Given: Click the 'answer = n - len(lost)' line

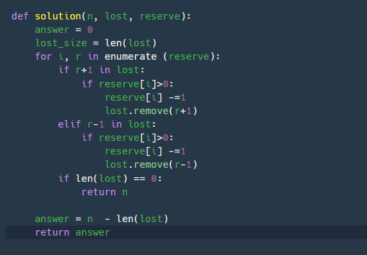Looking at the screenshot, I should tap(101, 219).
